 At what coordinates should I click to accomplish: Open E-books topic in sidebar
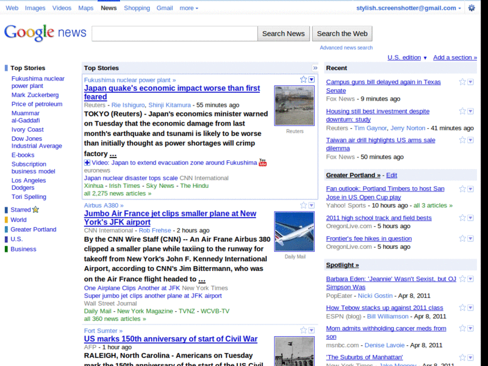tap(23, 155)
